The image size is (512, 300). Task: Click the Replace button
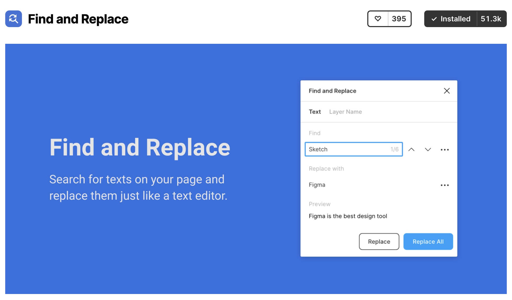(x=379, y=242)
